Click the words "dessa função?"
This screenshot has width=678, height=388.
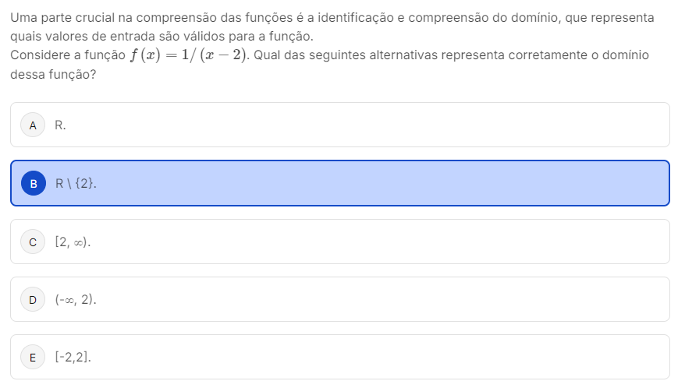click(x=53, y=74)
